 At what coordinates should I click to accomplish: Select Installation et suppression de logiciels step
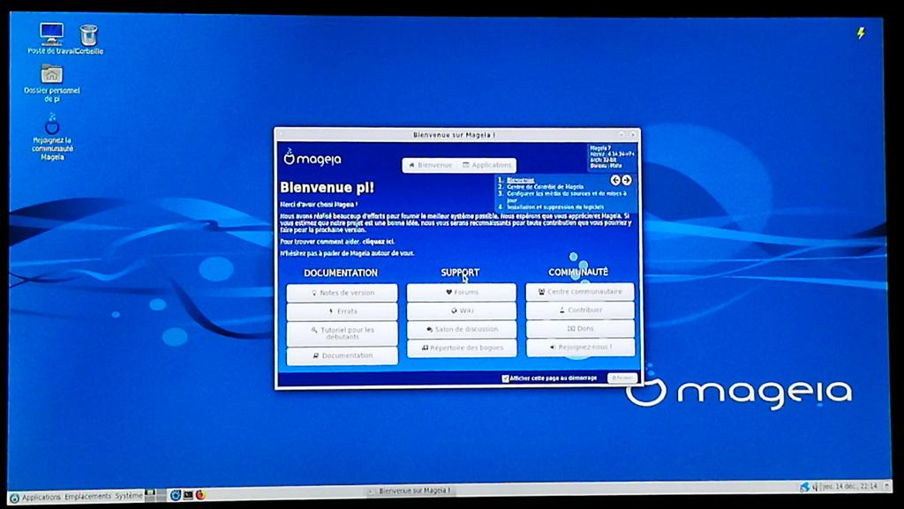coord(555,206)
